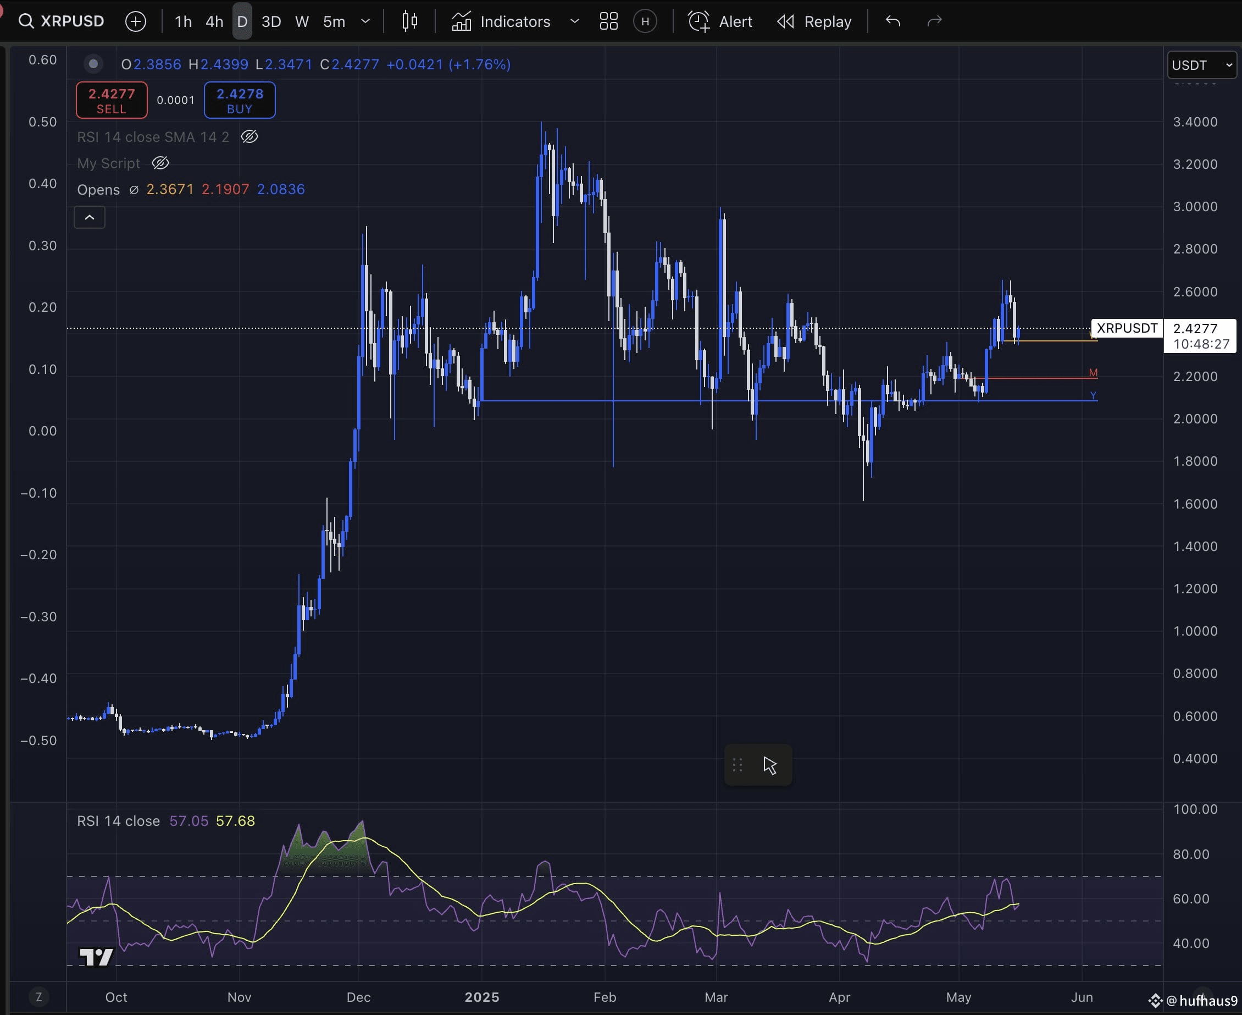Click the 10:48:27 countdown timer

(1201, 344)
